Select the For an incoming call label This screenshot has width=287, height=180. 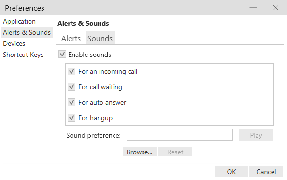pyautogui.click(x=108, y=71)
